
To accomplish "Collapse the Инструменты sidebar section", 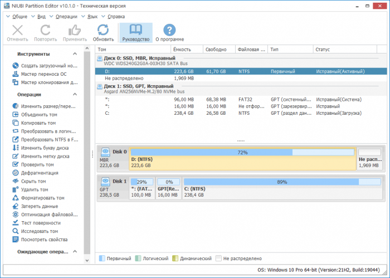I will pos(77,54).
